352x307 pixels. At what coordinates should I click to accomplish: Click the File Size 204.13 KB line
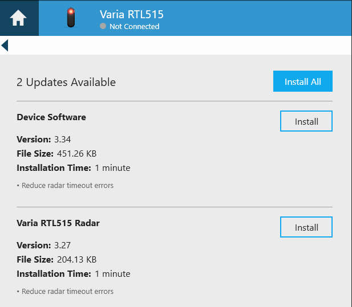tap(56, 259)
